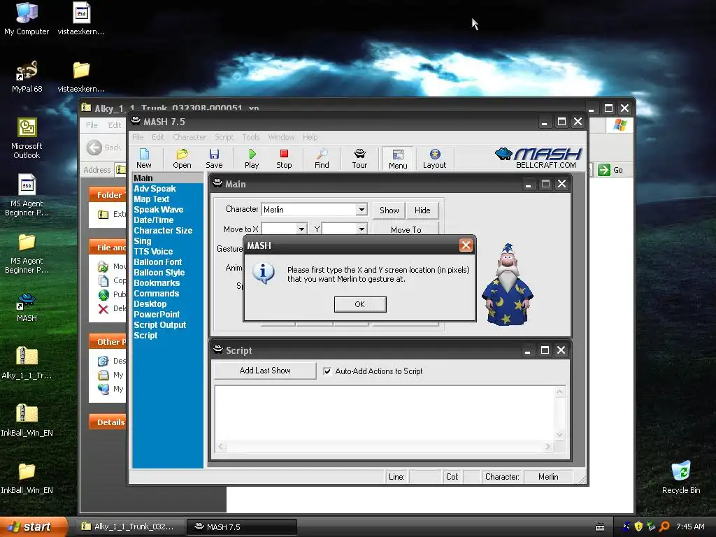Click the Go button in Explorer window

(x=610, y=170)
